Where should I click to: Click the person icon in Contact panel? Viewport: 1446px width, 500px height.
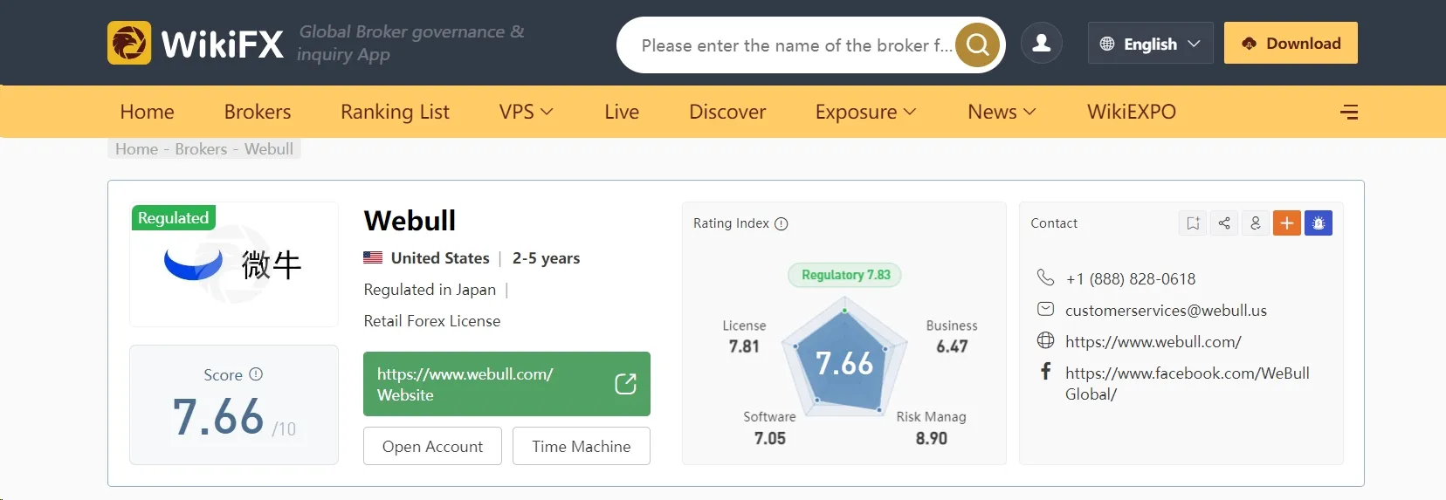pyautogui.click(x=1256, y=223)
